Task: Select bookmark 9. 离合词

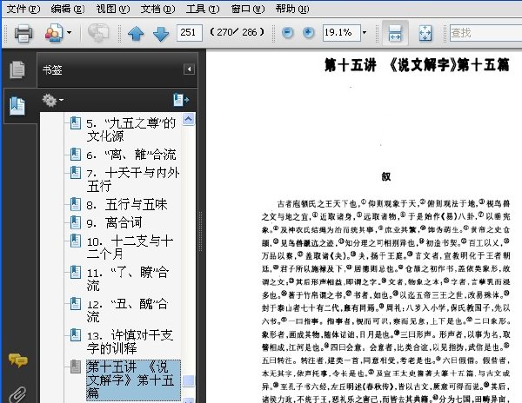Action: [114, 222]
